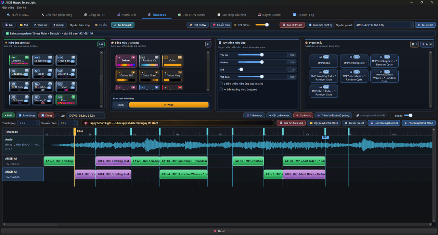Play icon on the Color 1 palette
Viewport: 438px width, 235px height.
point(180,57)
